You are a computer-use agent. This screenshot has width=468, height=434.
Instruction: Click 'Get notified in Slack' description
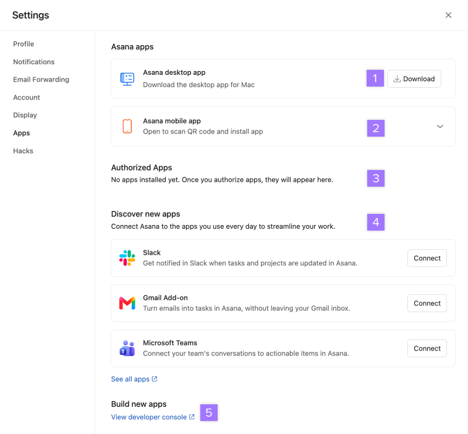[250, 263]
